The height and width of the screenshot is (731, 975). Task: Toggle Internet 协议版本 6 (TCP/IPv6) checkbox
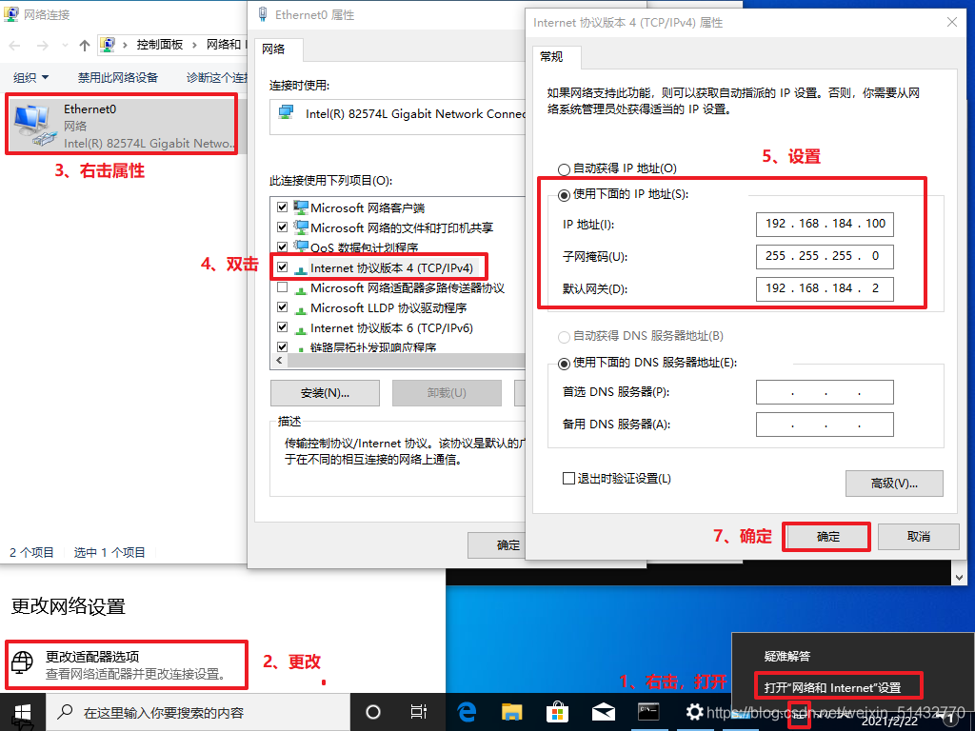[x=282, y=327]
